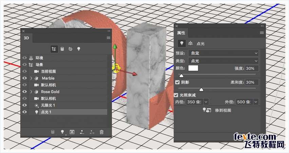Click the render-to-layer icon in 3D panel footer
Screen dimensions: 289x153
pyautogui.click(x=72, y=132)
